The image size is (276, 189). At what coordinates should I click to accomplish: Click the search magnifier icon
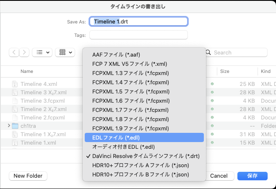point(208,53)
